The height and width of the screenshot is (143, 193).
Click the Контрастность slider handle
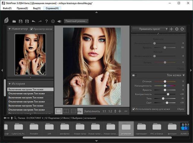point(168,94)
